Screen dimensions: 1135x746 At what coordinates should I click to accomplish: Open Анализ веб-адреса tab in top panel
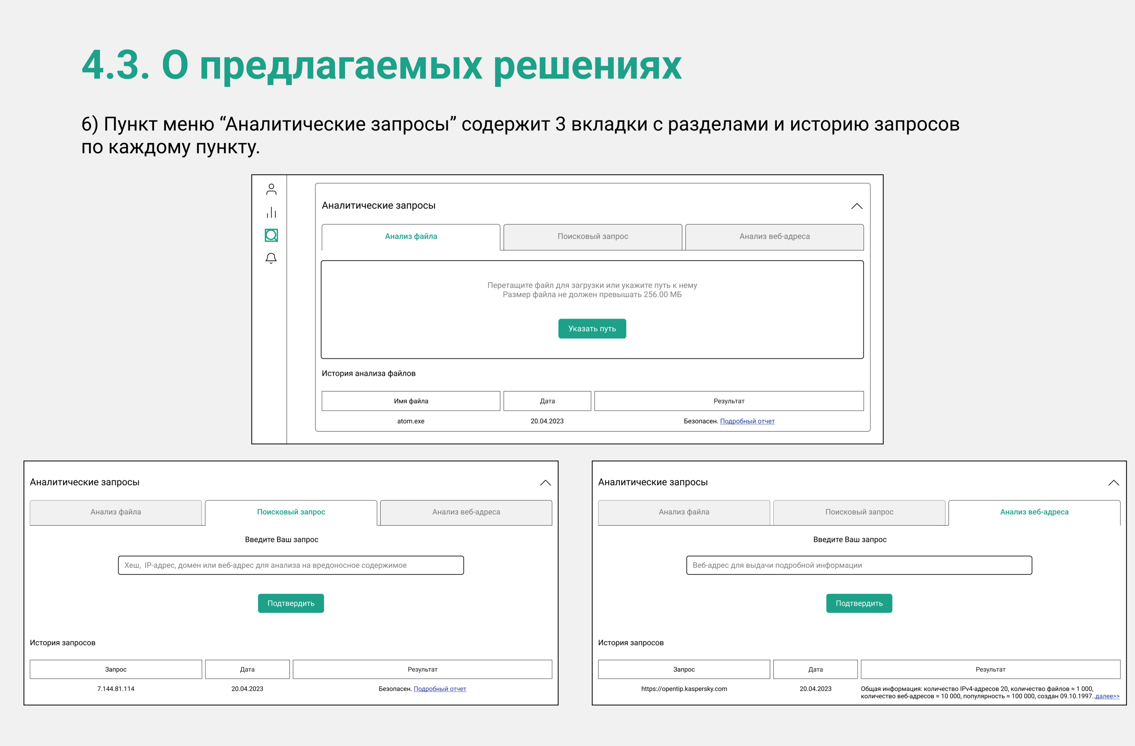click(774, 237)
